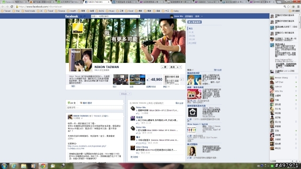Click the Taiwan bookmark folder
301x169 pixels.
tap(6, 11)
